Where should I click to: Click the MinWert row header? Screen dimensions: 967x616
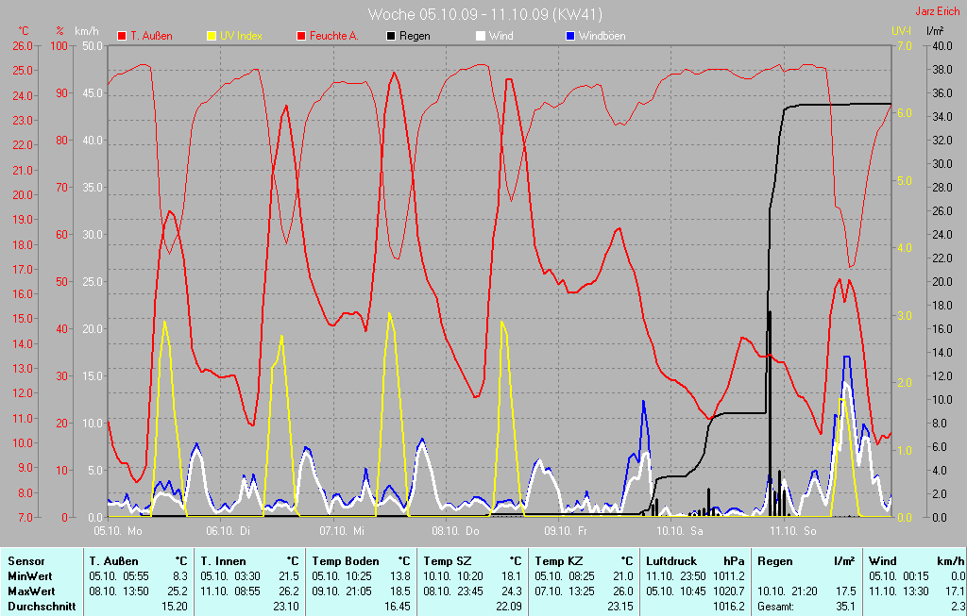click(30, 576)
